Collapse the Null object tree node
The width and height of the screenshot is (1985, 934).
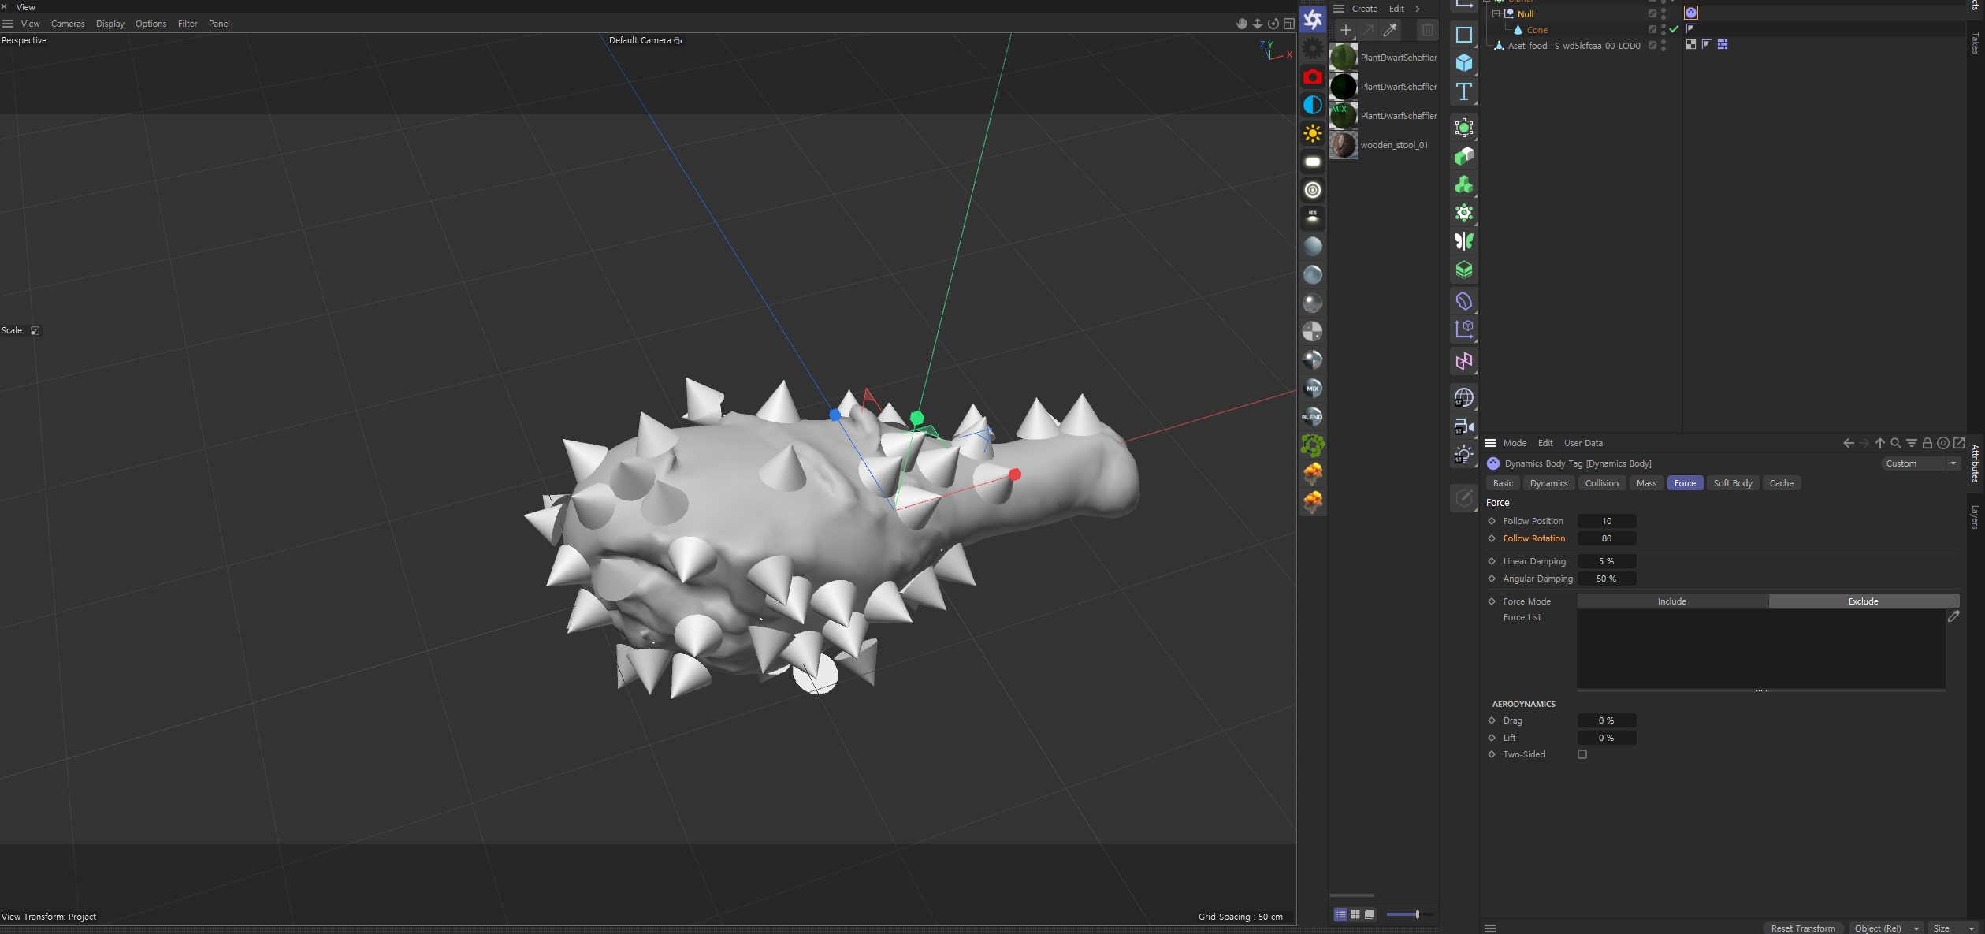click(x=1496, y=13)
